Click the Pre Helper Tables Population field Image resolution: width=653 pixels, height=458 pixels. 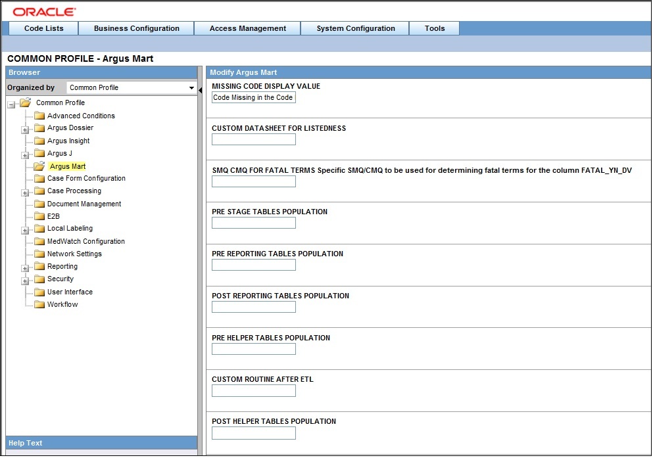tap(254, 349)
